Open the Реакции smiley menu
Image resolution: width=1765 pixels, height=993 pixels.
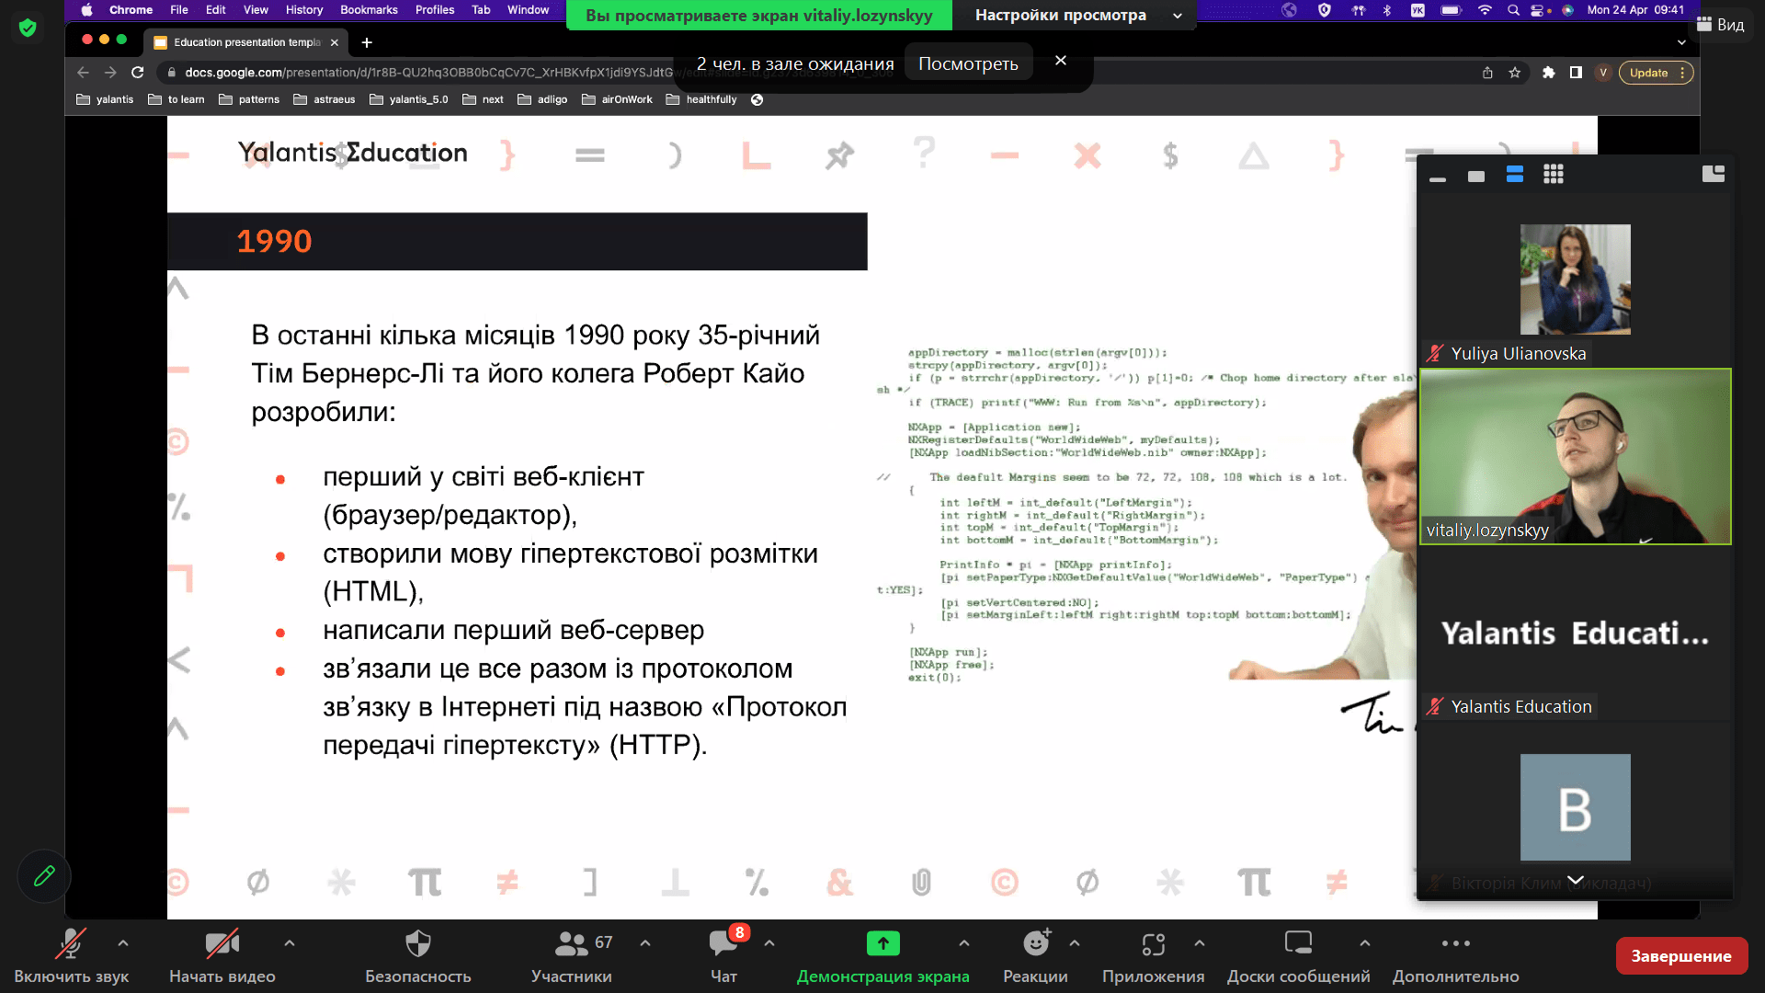[1035, 956]
